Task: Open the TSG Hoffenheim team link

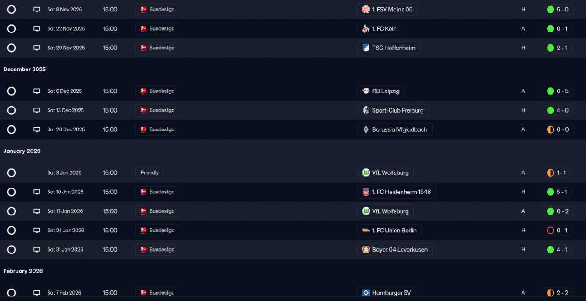Action: 389,48
